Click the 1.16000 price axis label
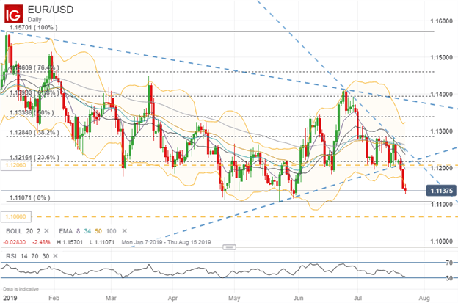Image resolution: width=458 pixels, height=303 pixels. (442, 21)
